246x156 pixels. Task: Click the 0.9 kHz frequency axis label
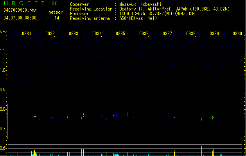pos(3,90)
